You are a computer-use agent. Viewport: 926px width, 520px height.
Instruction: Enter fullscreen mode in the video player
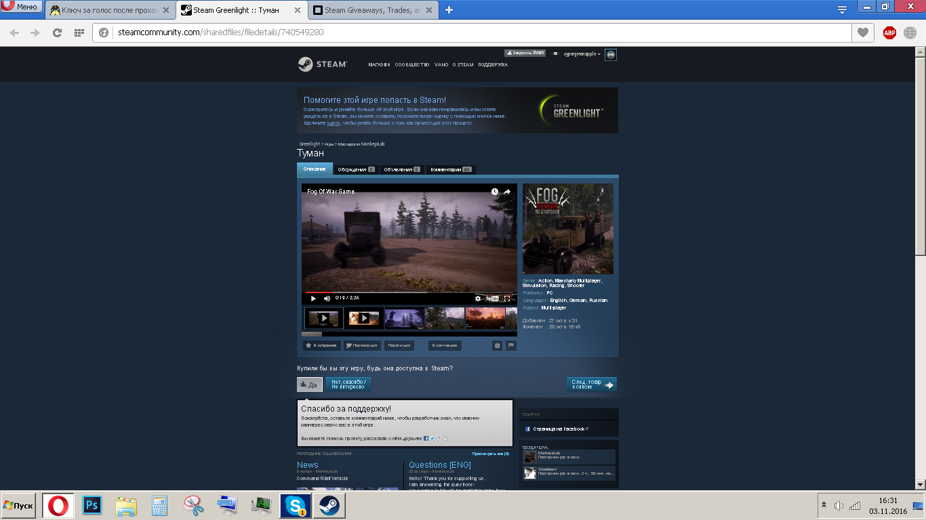click(507, 298)
